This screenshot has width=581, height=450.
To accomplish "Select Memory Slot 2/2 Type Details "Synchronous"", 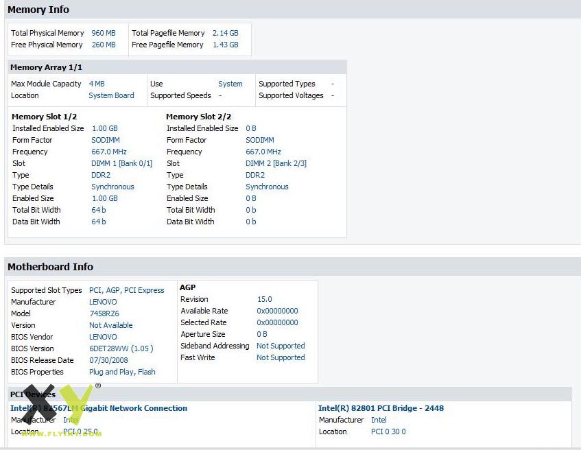I will click(x=267, y=187).
